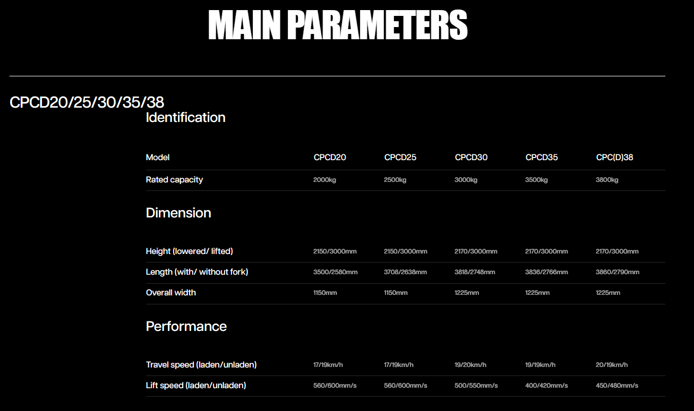Click the Performance section heading
This screenshot has width=694, height=411.
coord(186,326)
